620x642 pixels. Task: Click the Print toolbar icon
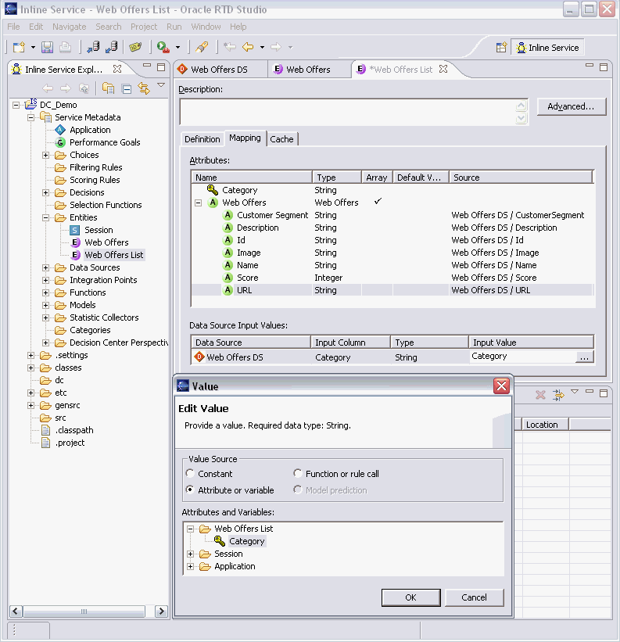(65, 47)
